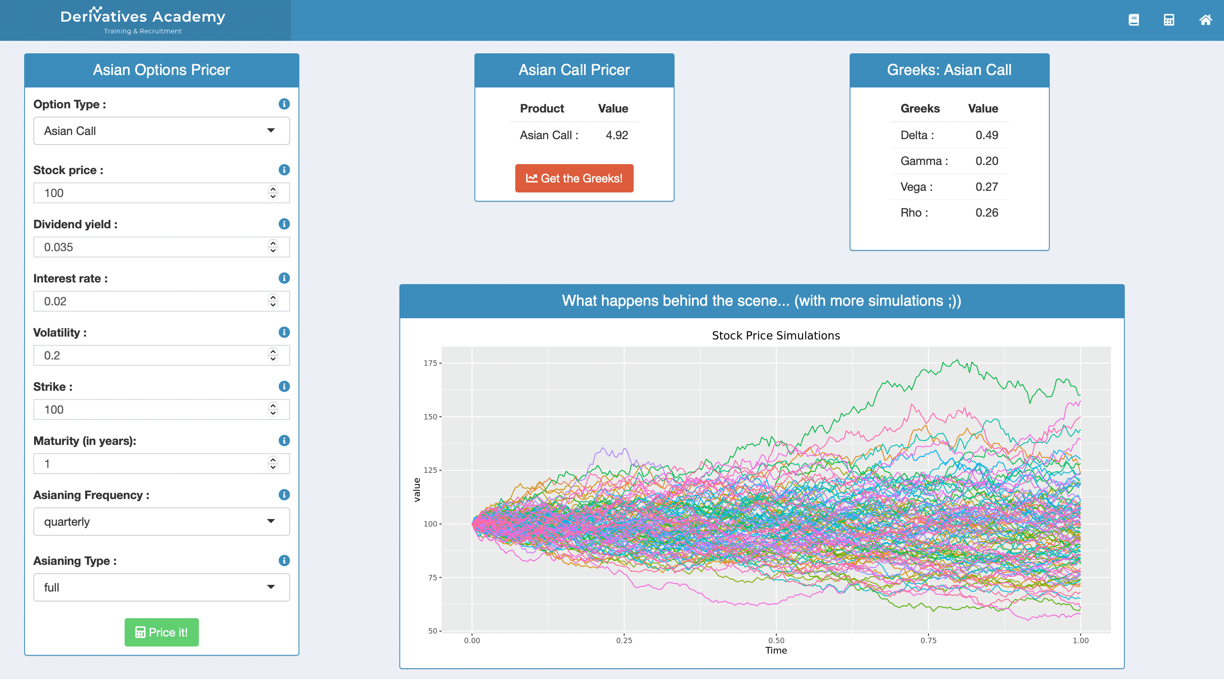Click the Get the Greeks! button
1224x679 pixels.
click(574, 179)
